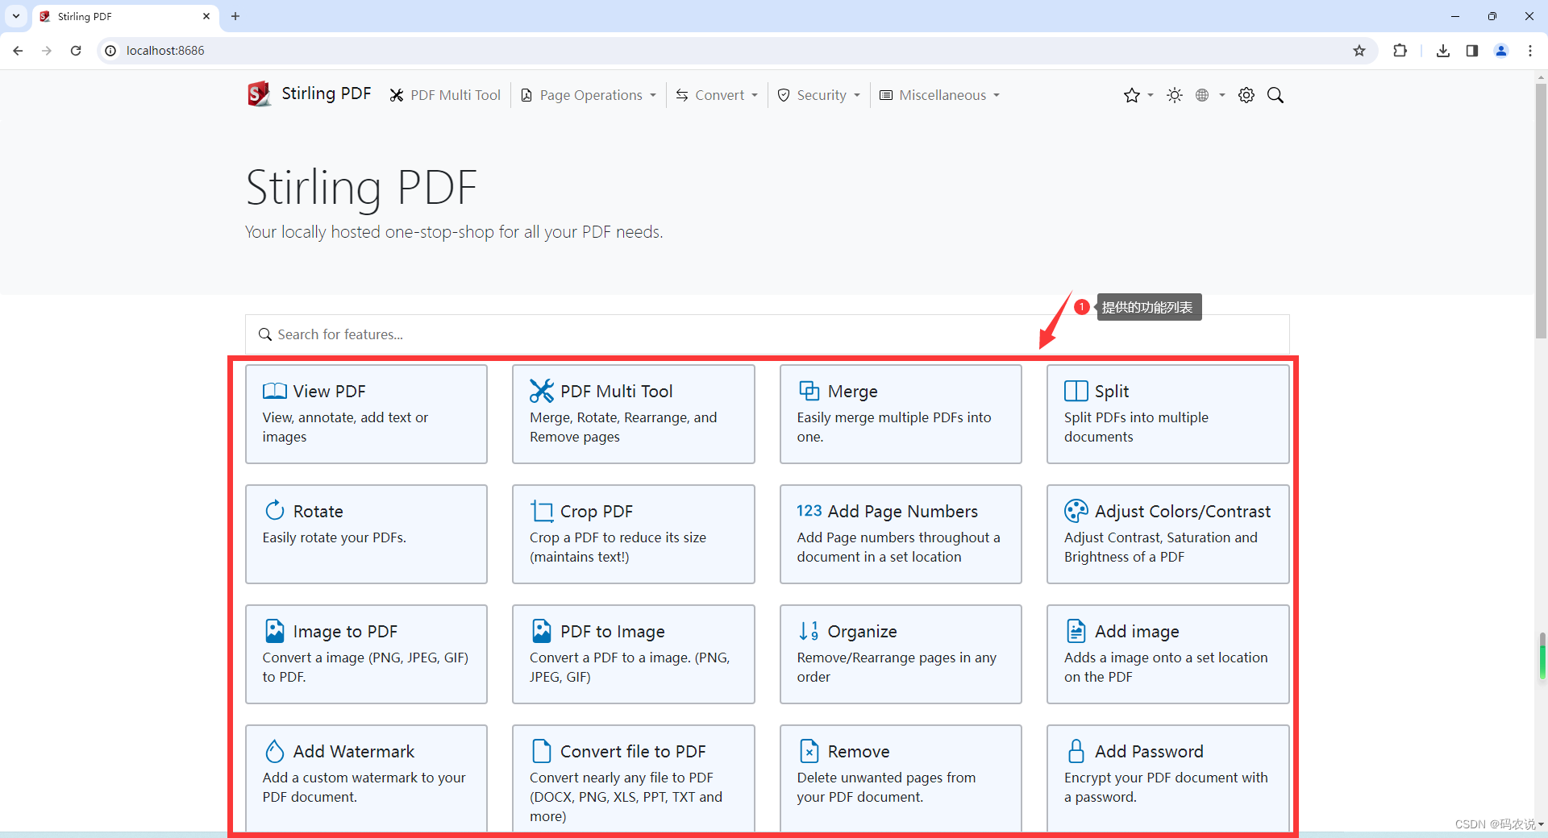The image size is (1548, 838).
Task: Open a new browser tab
Action: (235, 16)
